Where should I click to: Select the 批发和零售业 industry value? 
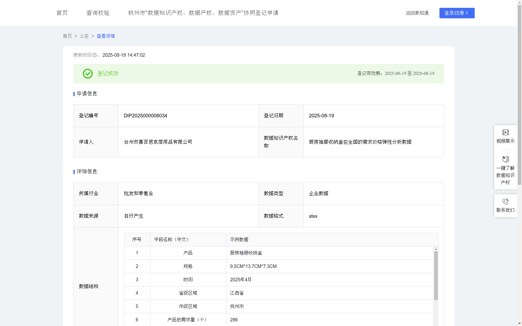tap(138, 194)
